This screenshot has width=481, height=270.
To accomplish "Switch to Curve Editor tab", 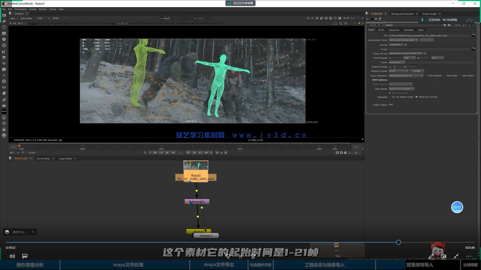I will [x=43, y=158].
